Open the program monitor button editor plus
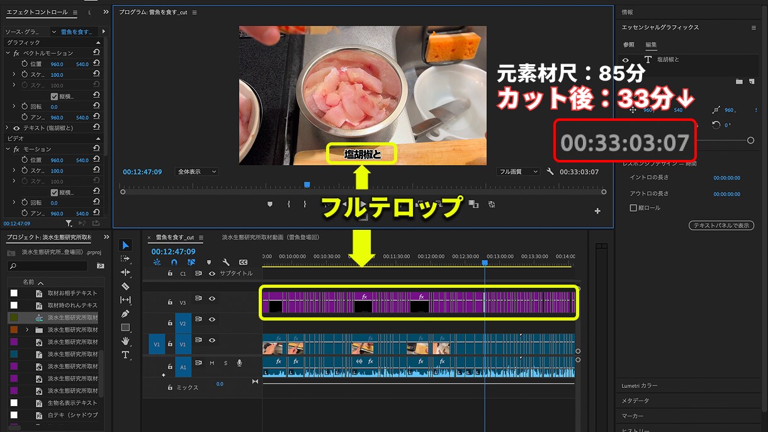 pos(597,211)
